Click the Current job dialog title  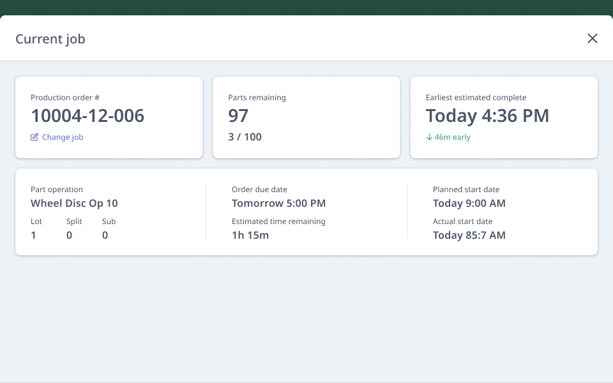[50, 39]
